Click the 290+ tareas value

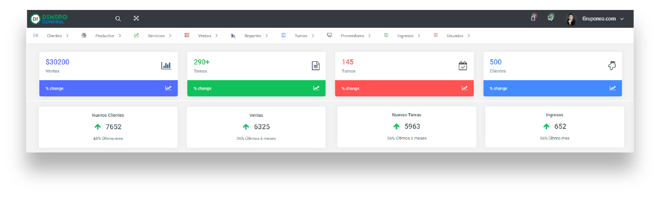[x=201, y=62]
